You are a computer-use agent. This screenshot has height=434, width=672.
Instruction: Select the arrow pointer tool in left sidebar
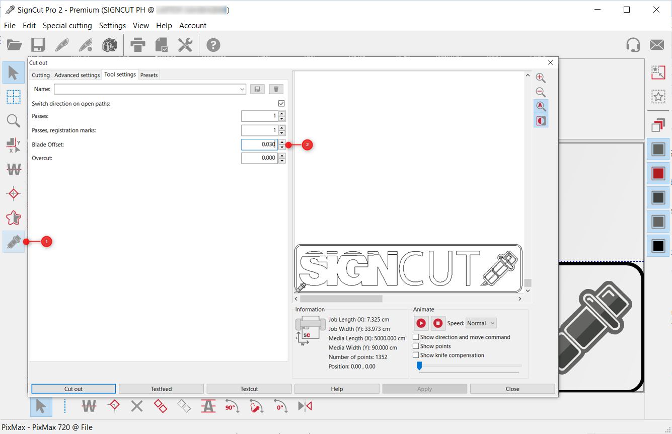[14, 73]
